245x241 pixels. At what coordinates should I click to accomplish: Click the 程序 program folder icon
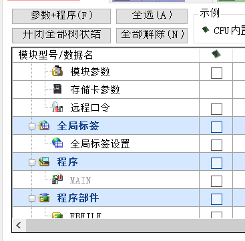[x=44, y=162]
